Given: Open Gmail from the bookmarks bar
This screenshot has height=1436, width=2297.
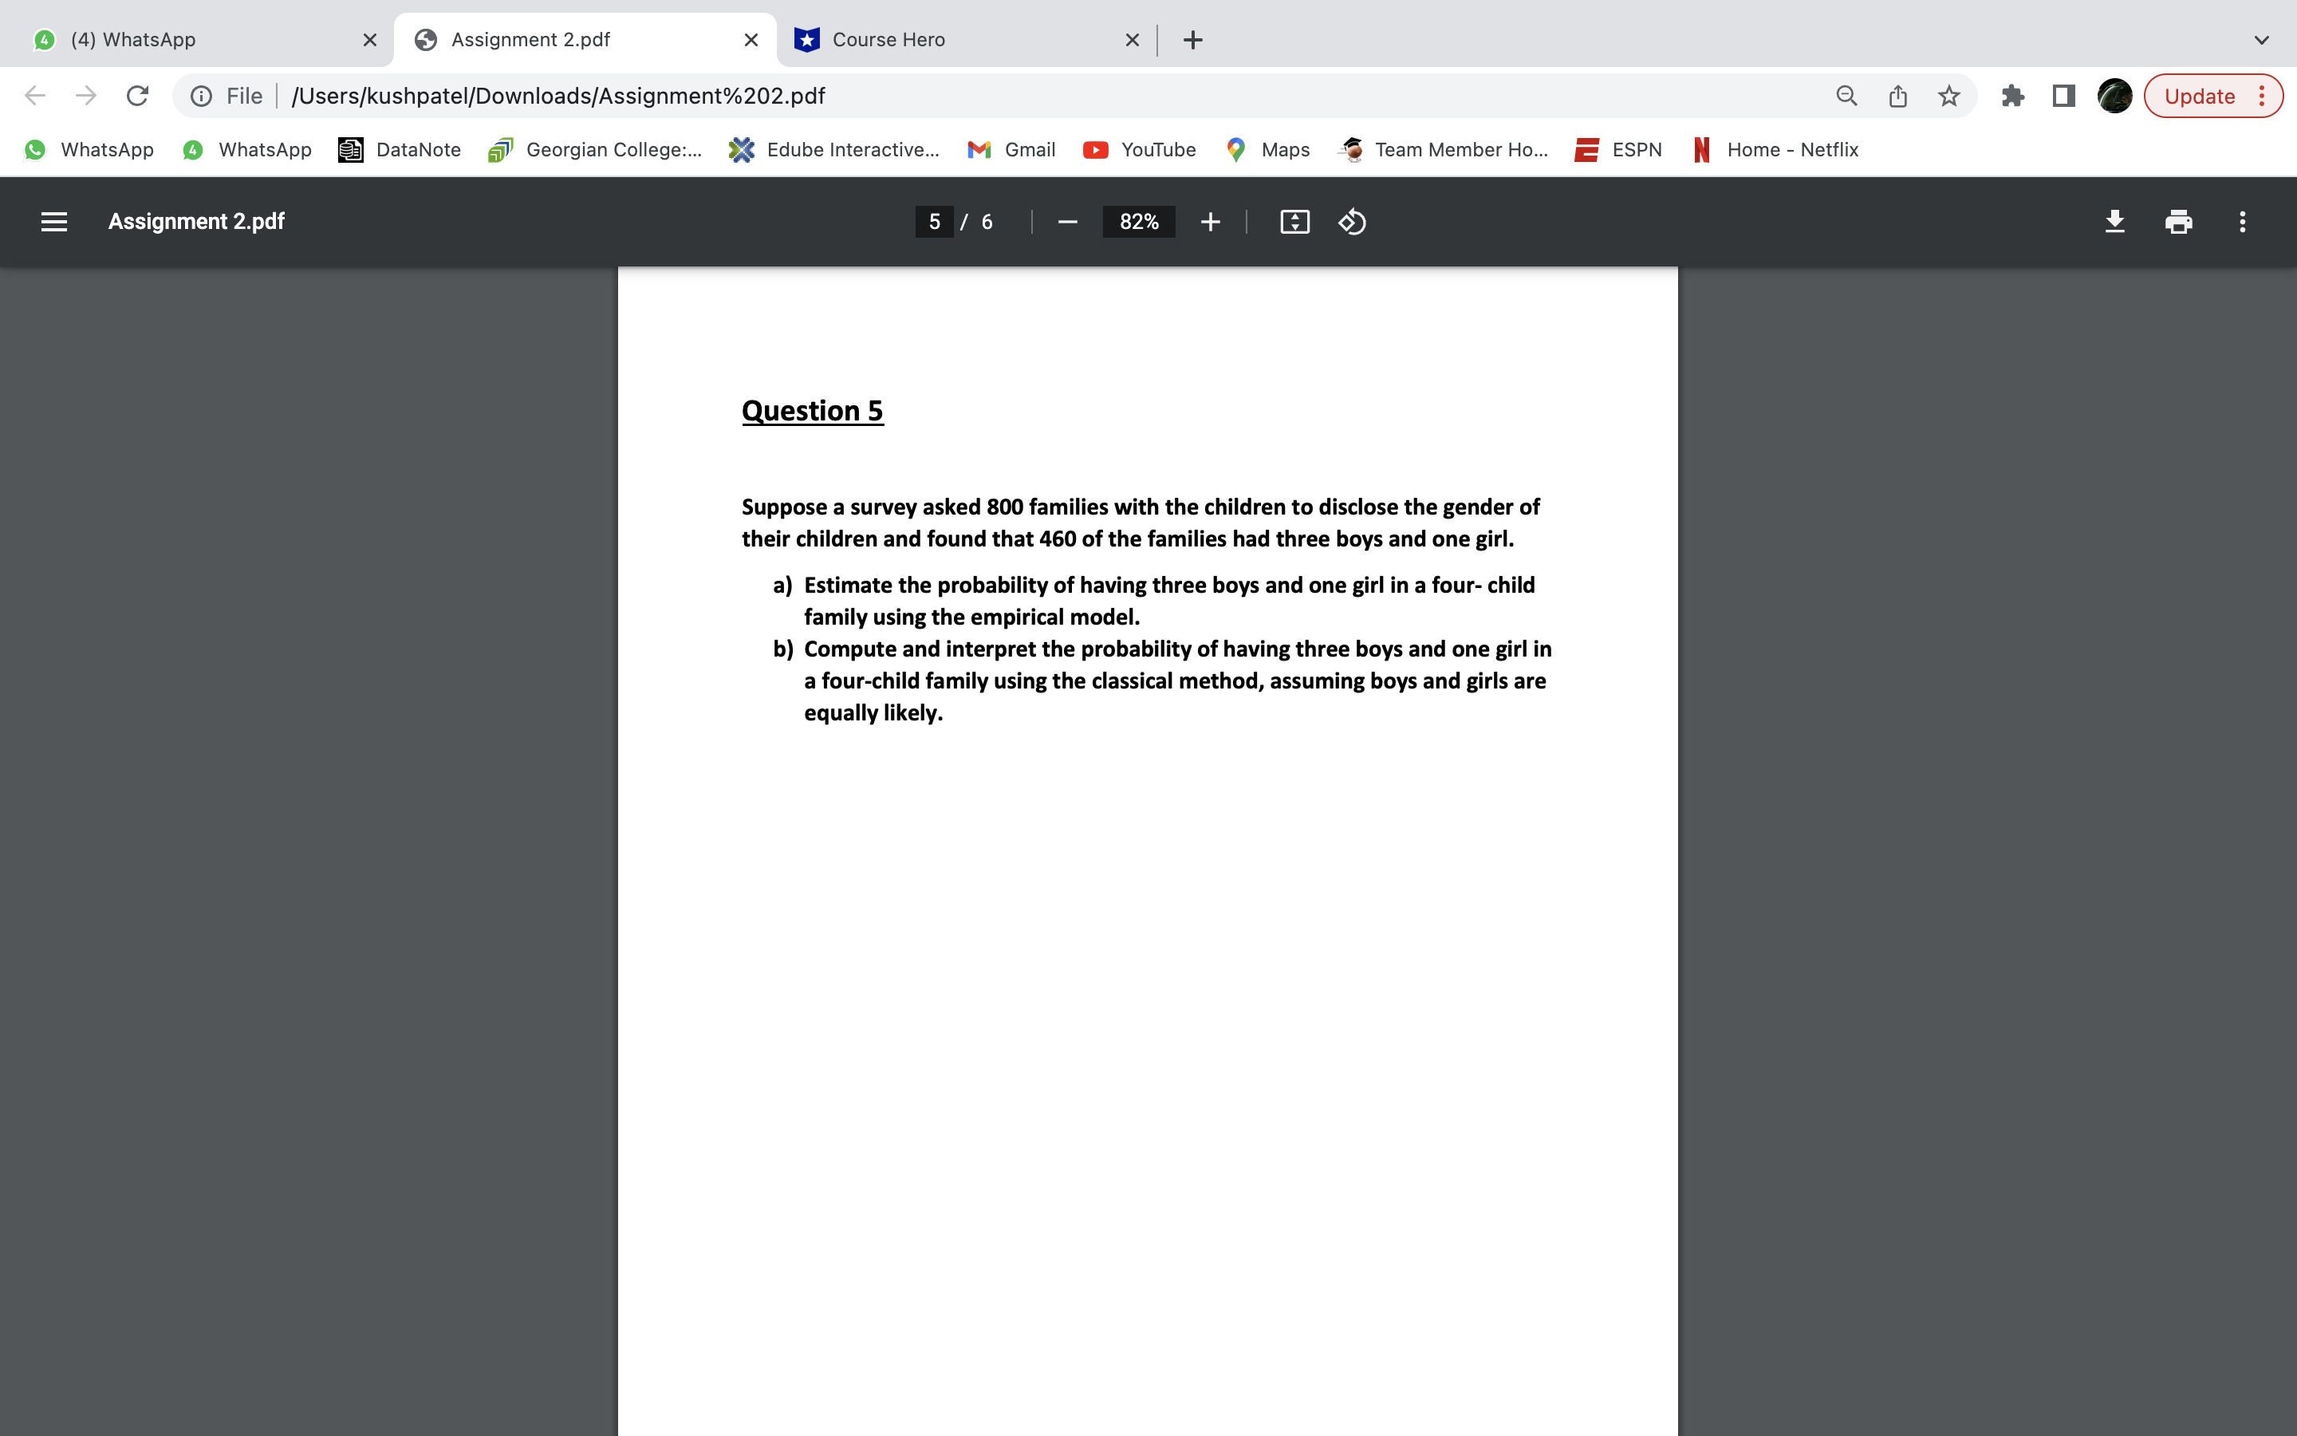Looking at the screenshot, I should tap(1011, 149).
